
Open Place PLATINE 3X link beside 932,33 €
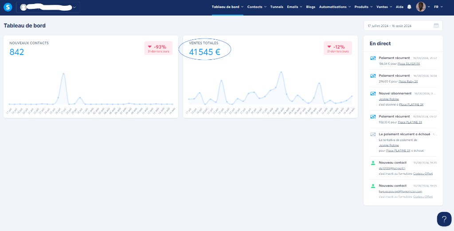point(410,122)
